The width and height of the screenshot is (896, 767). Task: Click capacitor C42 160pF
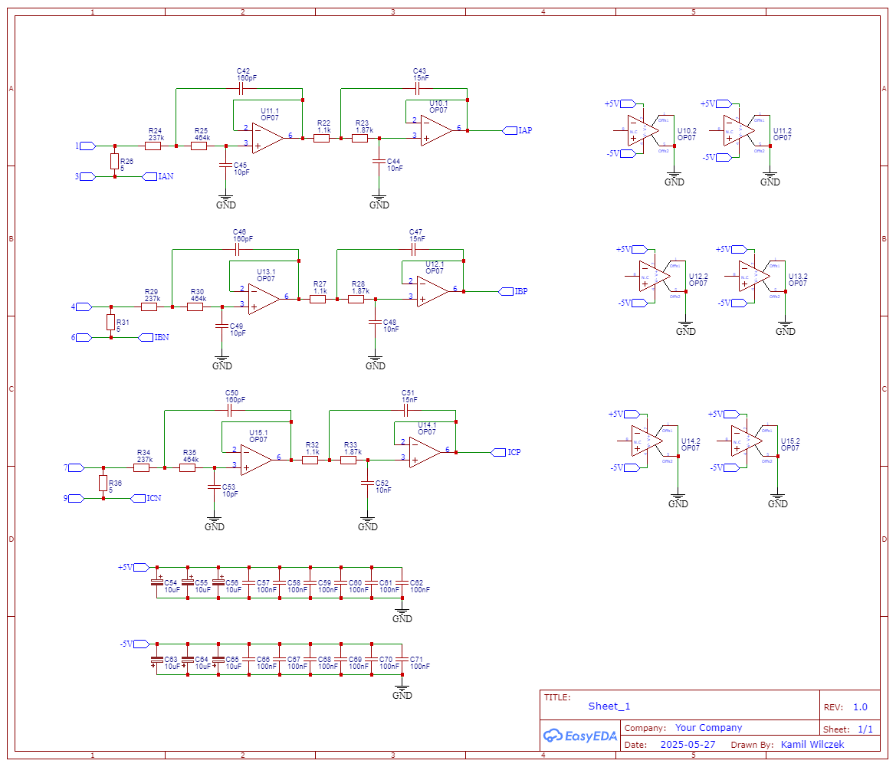[241, 89]
